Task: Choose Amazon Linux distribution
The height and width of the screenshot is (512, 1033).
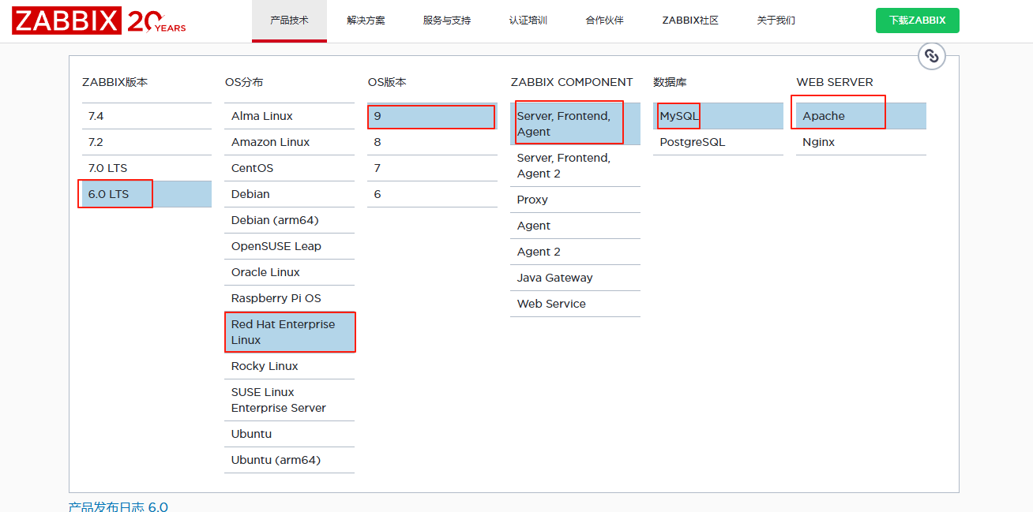Action: (x=290, y=142)
